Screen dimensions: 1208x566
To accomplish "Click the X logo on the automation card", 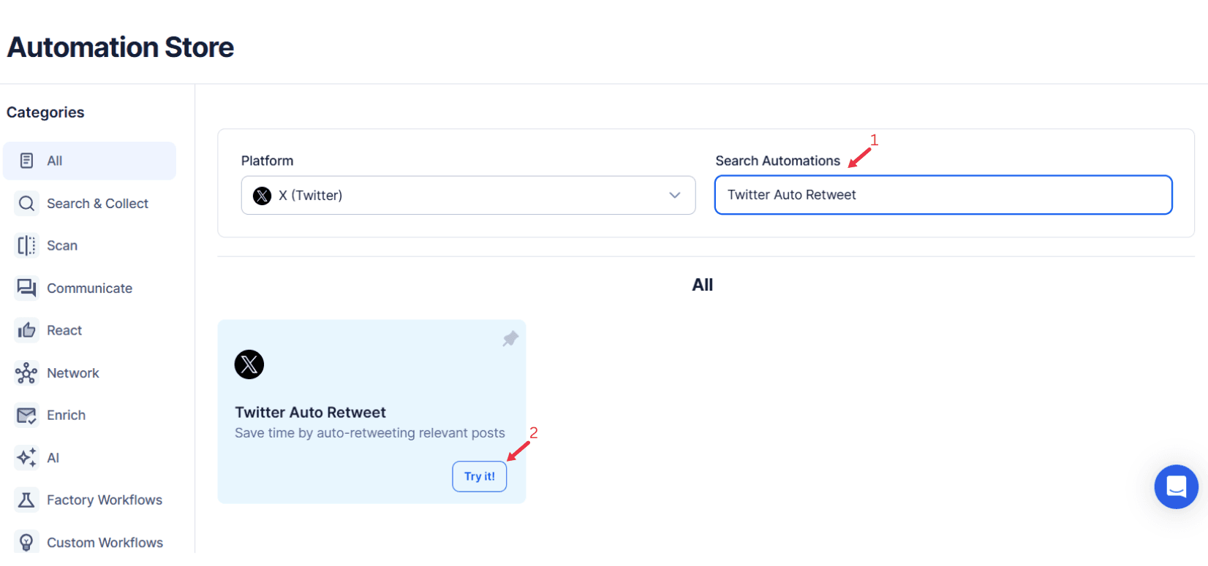I will (x=249, y=364).
